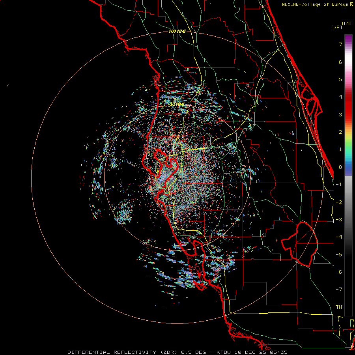The width and height of the screenshot is (355, 355).
Task: Click the 2 dB color scale label
Action: (340, 132)
